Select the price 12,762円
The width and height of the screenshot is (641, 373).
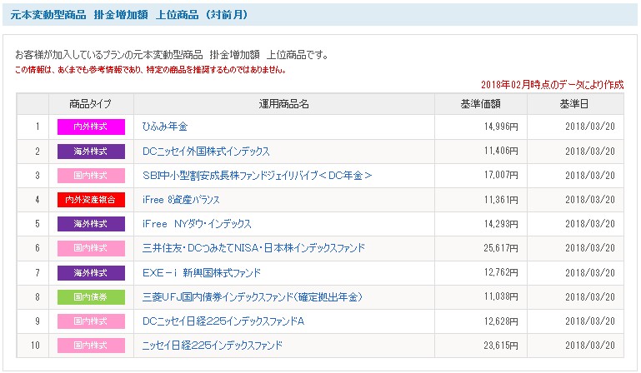coord(501,272)
